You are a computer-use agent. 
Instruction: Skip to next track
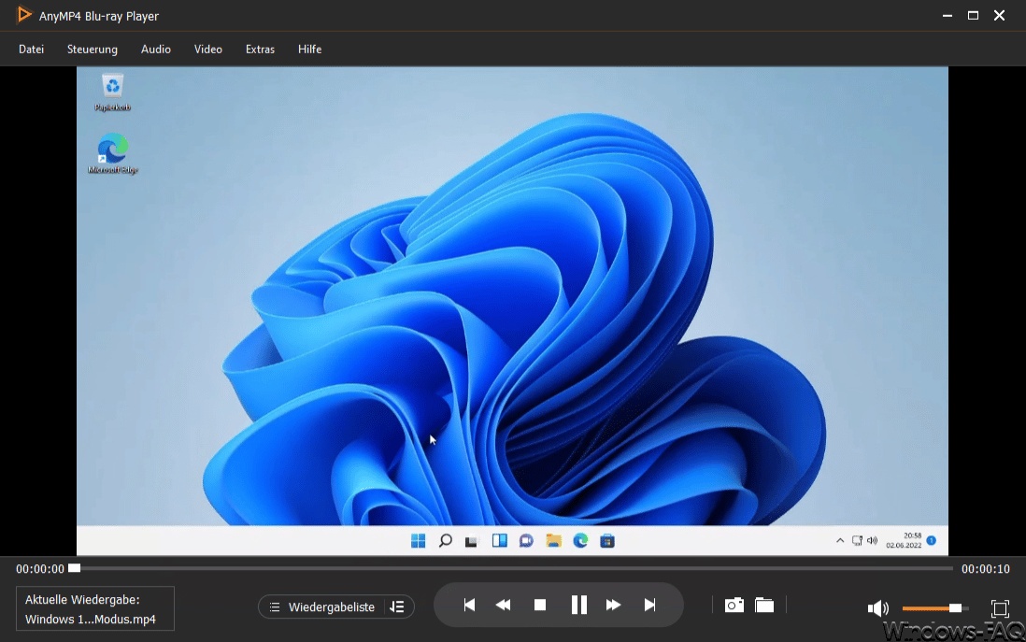point(649,605)
